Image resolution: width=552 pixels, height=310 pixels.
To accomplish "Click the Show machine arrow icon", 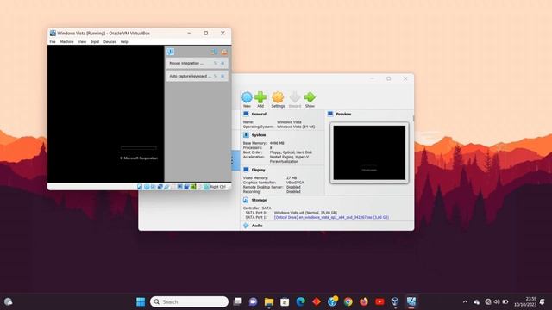I will (310, 97).
